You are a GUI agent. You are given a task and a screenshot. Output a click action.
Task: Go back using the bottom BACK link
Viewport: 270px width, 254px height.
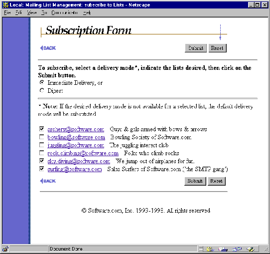[48, 181]
